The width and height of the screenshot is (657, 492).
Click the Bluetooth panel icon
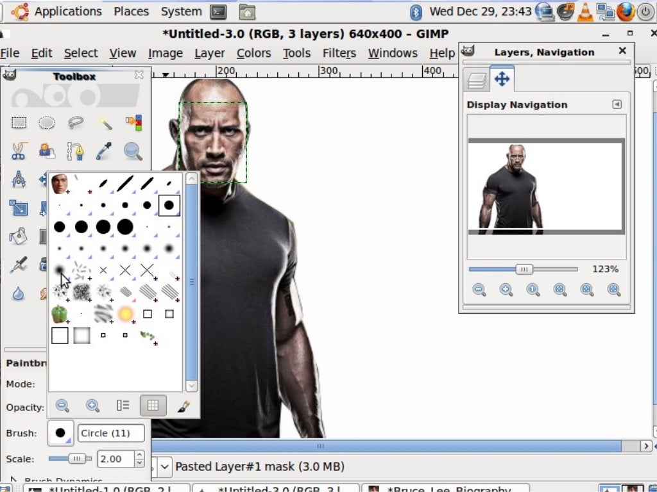(x=416, y=12)
